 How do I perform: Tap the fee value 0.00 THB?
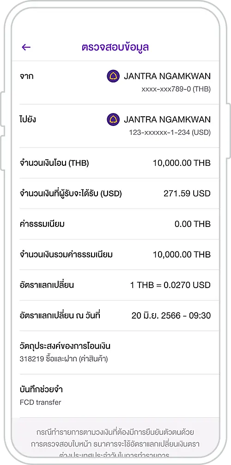(x=193, y=224)
